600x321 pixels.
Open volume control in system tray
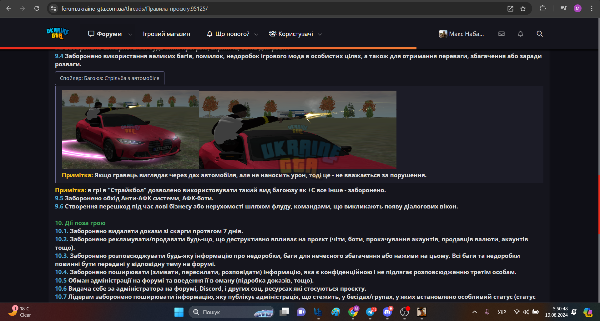pos(526,312)
